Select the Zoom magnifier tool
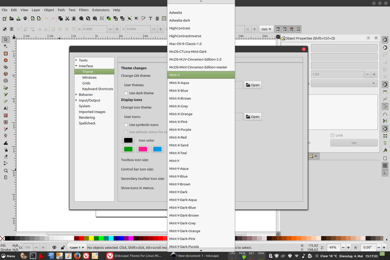 tap(6, 171)
